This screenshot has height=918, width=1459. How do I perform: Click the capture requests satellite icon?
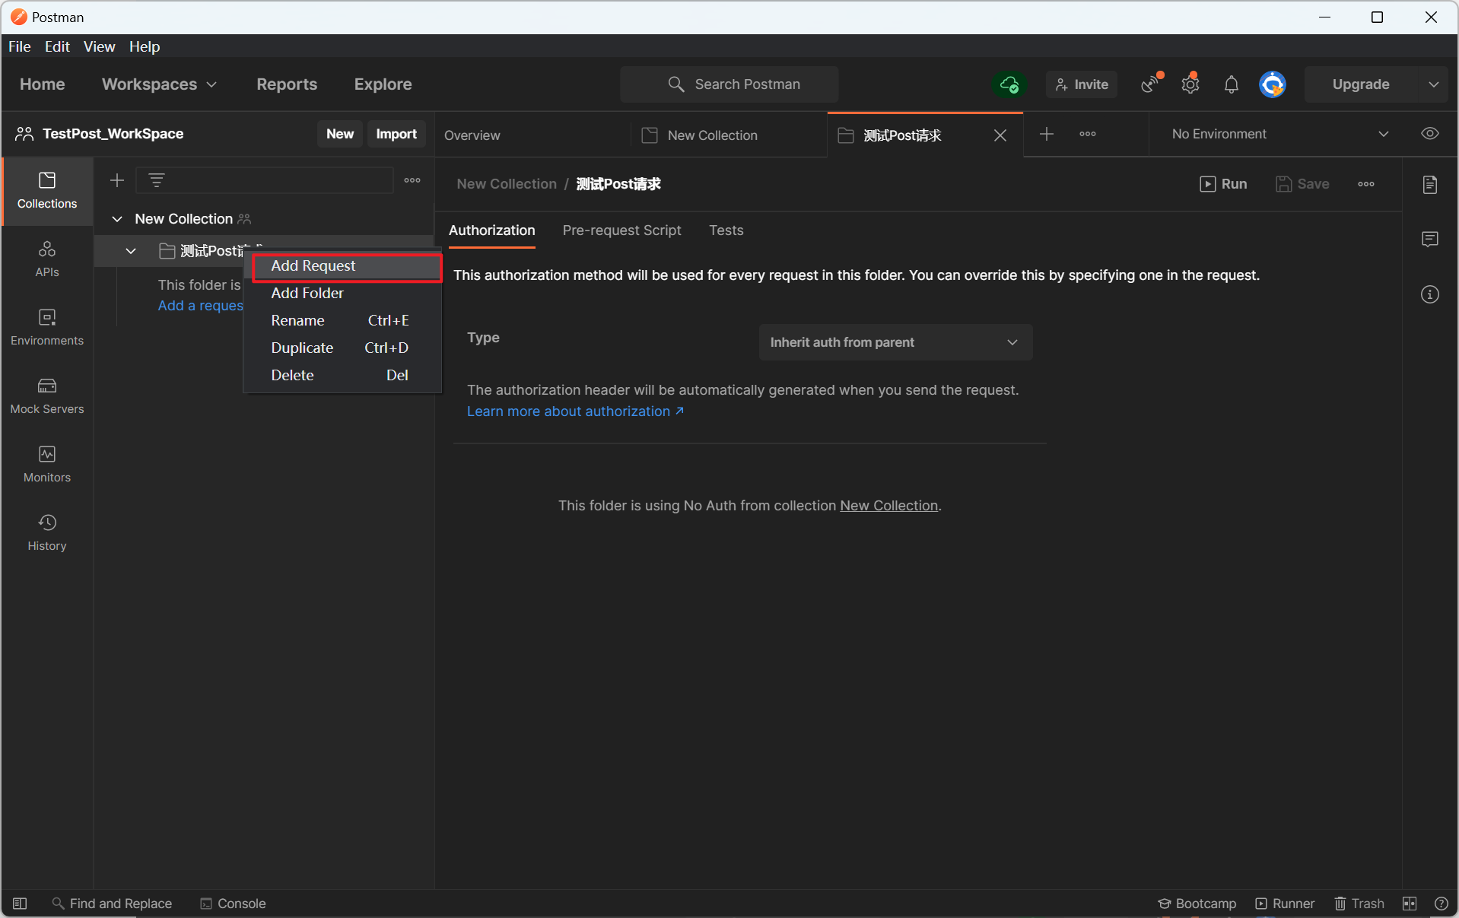point(1151,84)
